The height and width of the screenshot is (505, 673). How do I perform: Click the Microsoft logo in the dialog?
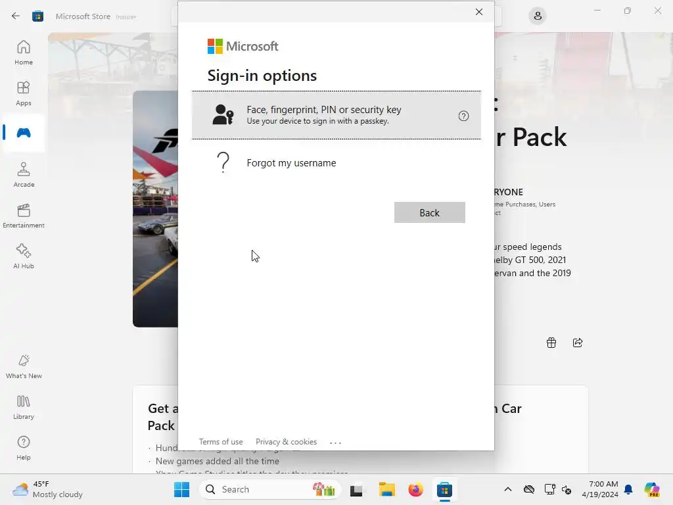pyautogui.click(x=243, y=47)
